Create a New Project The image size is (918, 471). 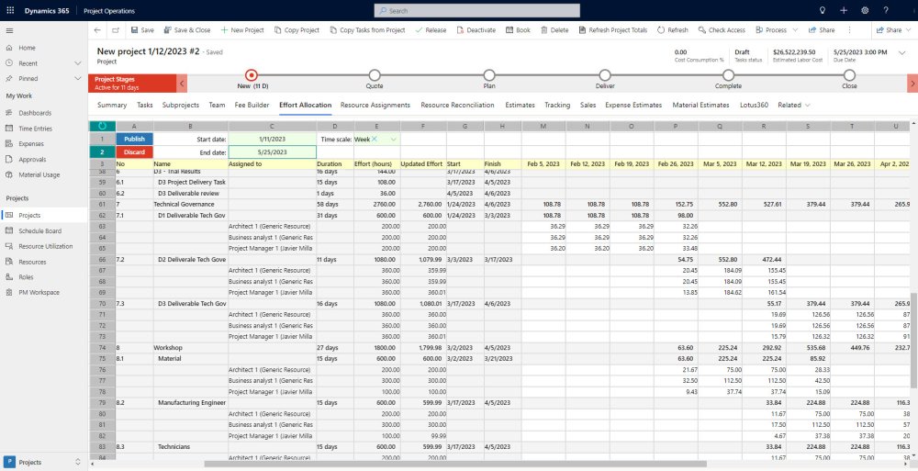tap(242, 30)
